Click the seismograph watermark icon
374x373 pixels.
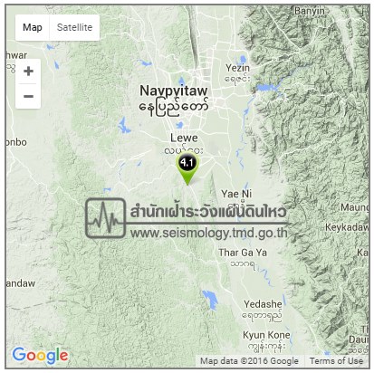105,218
